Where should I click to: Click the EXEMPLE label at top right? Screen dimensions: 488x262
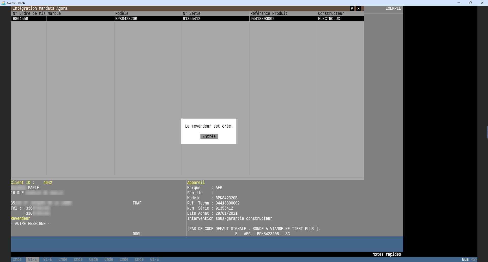pyautogui.click(x=393, y=8)
